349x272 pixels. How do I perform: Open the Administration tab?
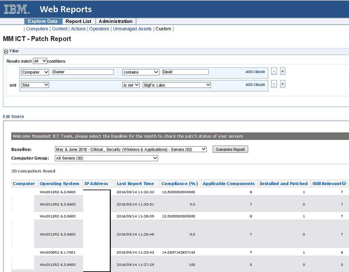coord(116,21)
